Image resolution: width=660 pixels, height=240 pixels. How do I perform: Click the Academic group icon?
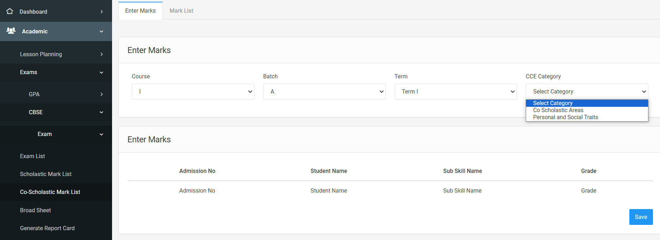coord(11,31)
